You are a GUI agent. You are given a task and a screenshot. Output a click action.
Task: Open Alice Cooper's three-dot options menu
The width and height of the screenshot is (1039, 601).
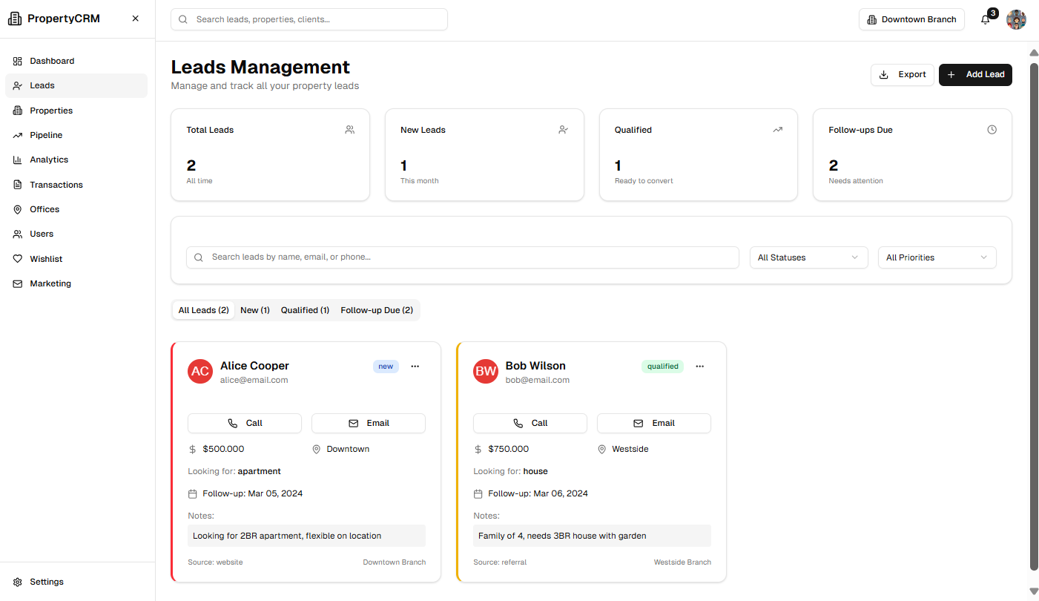coord(415,367)
